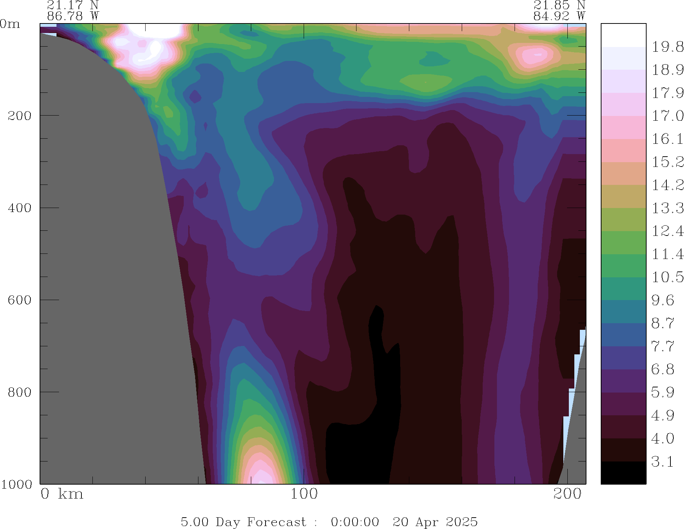
Task: Click the 5.00 Day Forecast text
Action: (x=243, y=522)
